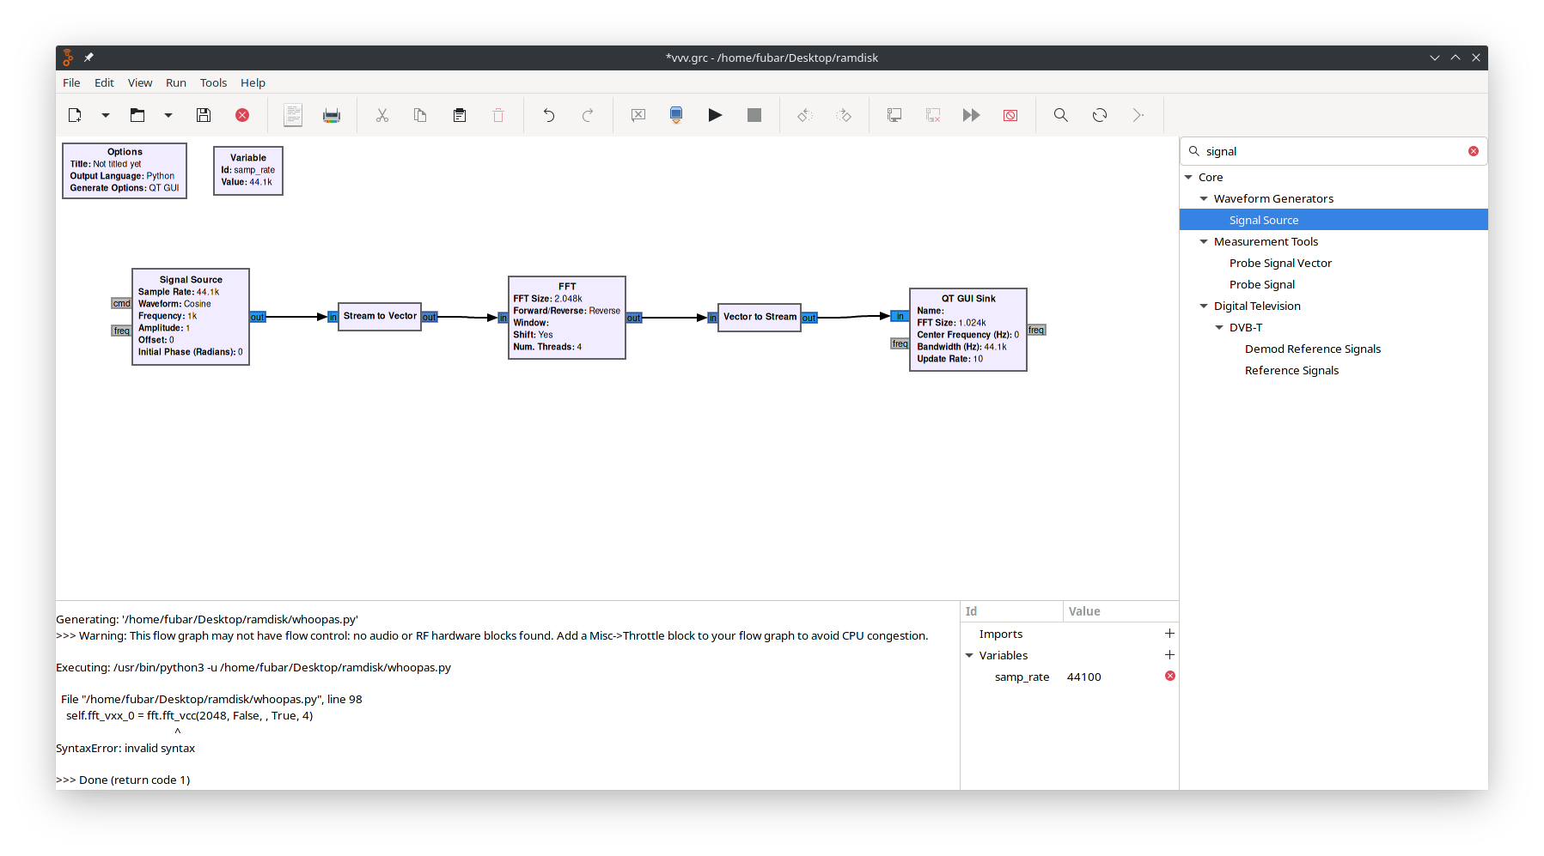Viewport: 1544px width, 856px height.
Task: Select the Cut icon in the toolbar
Action: pos(381,114)
